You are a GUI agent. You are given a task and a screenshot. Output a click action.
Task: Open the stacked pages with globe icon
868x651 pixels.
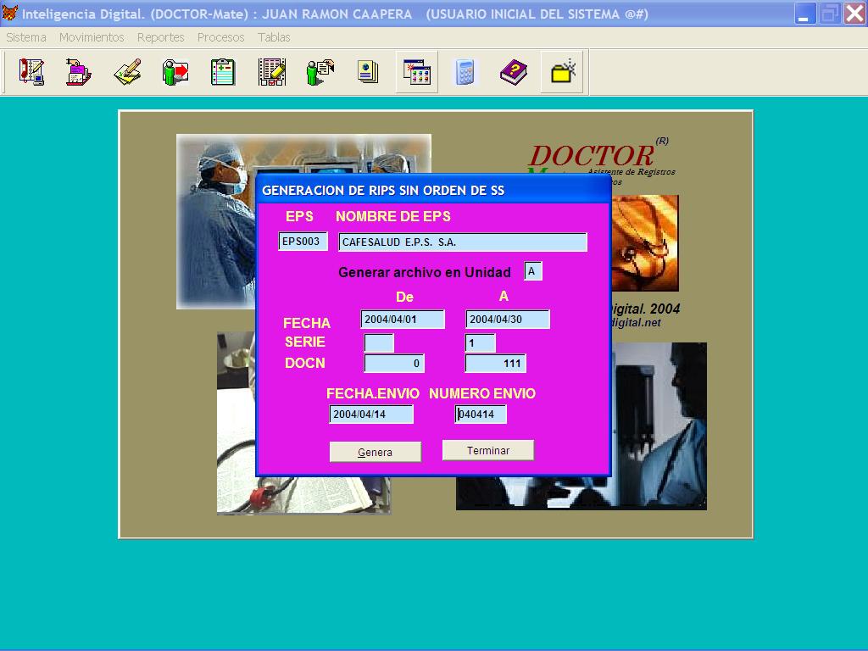[368, 72]
